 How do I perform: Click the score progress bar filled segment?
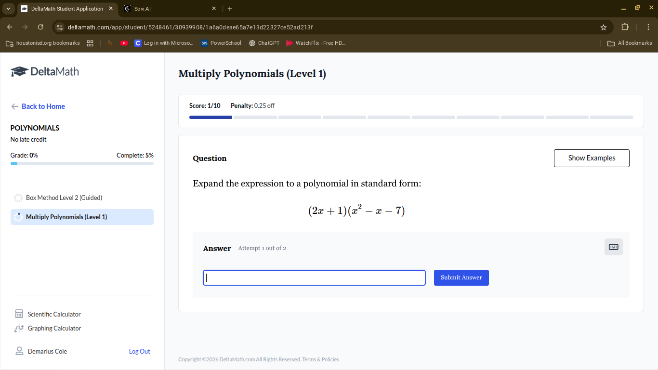[x=211, y=117]
